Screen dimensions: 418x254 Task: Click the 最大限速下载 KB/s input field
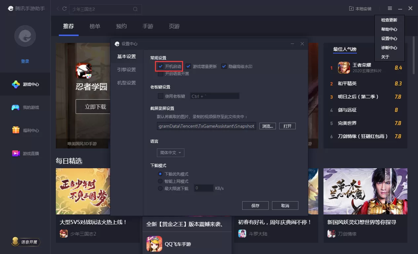click(203, 188)
